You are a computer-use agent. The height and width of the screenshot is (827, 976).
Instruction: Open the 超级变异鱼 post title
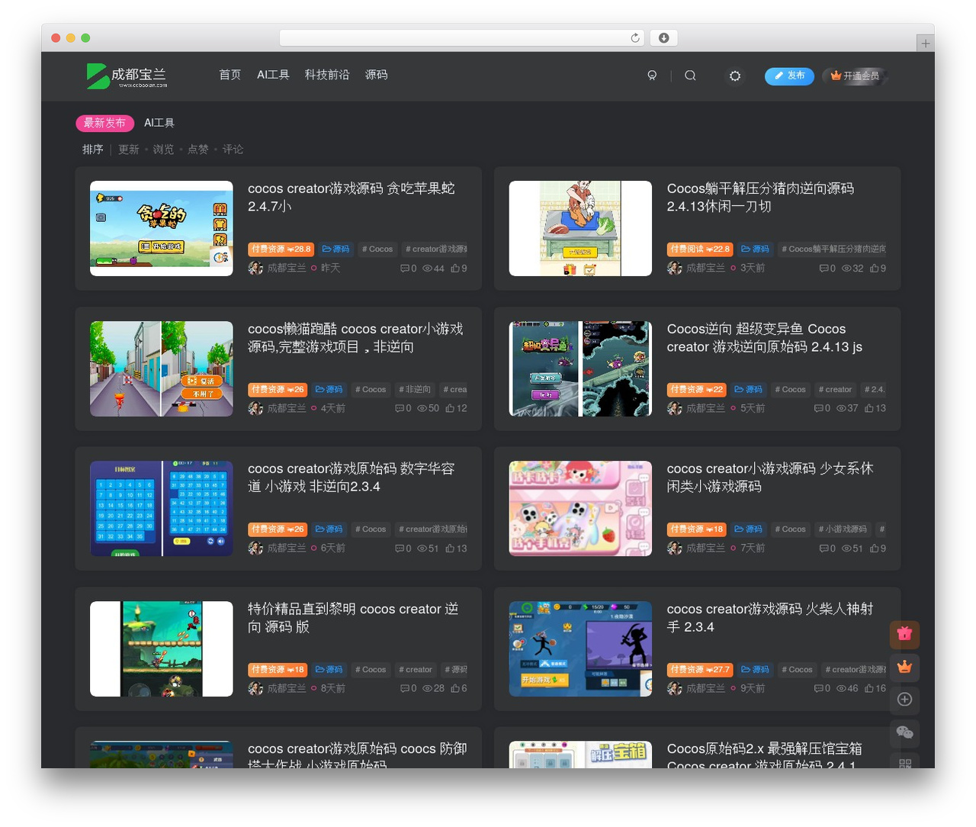pos(765,338)
